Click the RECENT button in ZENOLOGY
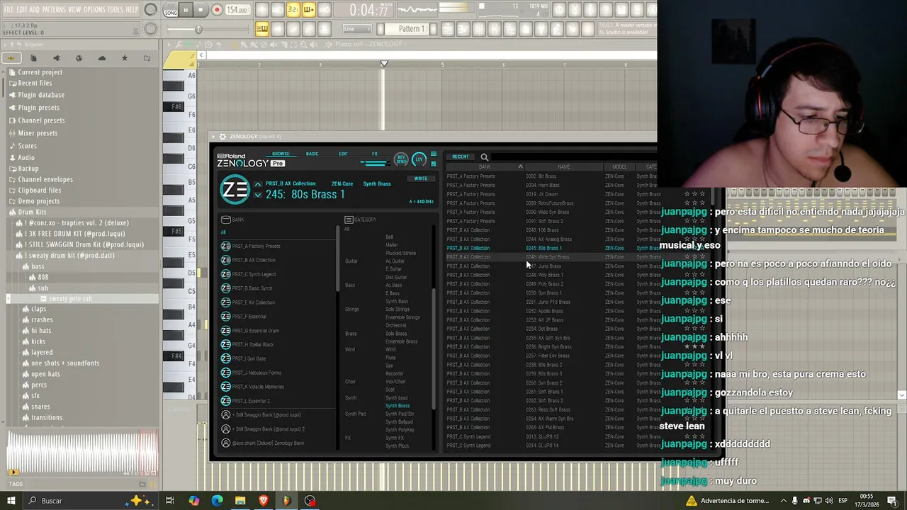Image resolution: width=907 pixels, height=510 pixels. coord(460,157)
